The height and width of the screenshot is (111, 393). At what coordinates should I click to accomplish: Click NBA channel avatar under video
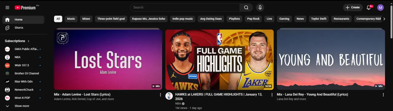(169, 96)
